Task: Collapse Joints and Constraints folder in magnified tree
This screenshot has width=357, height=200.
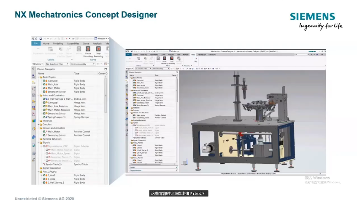Action: (38, 96)
